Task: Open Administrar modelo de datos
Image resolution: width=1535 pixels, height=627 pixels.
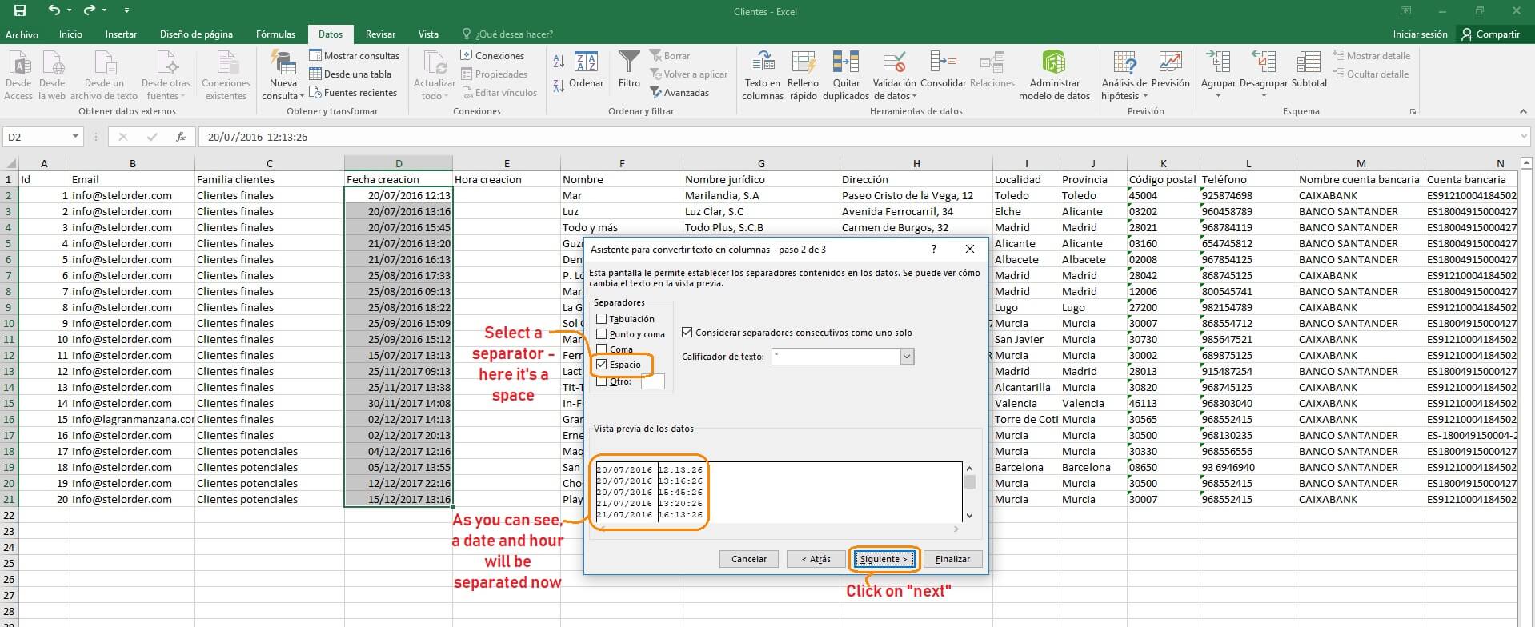Action: coord(1053,62)
